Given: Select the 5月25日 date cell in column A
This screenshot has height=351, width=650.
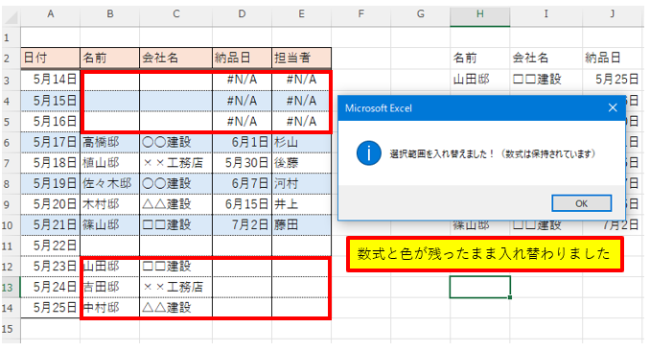Looking at the screenshot, I should 50,308.
